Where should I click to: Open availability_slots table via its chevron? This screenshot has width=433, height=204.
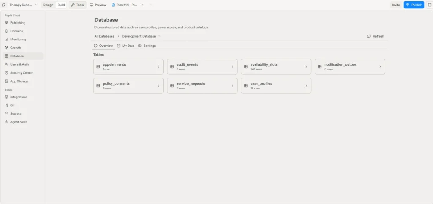pos(306,67)
